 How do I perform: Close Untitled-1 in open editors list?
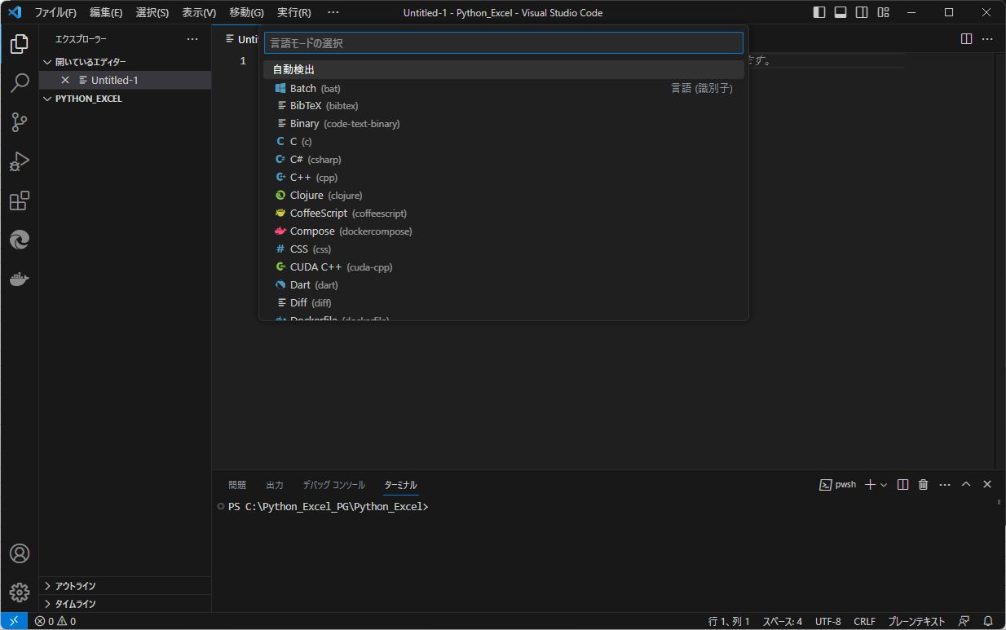click(65, 80)
